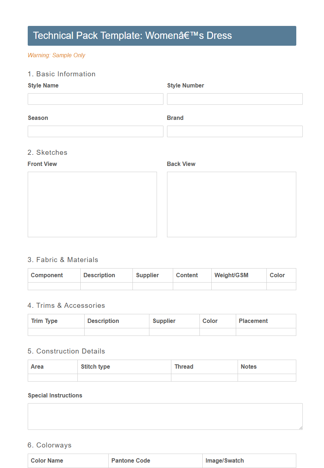The height and width of the screenshot is (468, 324).
Task: Click the Area cell under Construction Details
Action: (x=52, y=378)
